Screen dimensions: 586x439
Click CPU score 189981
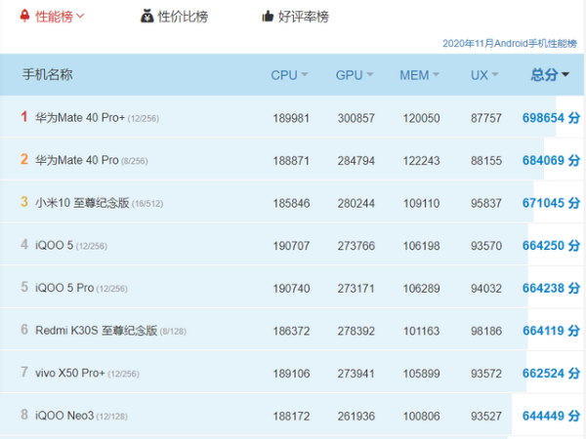[291, 118]
